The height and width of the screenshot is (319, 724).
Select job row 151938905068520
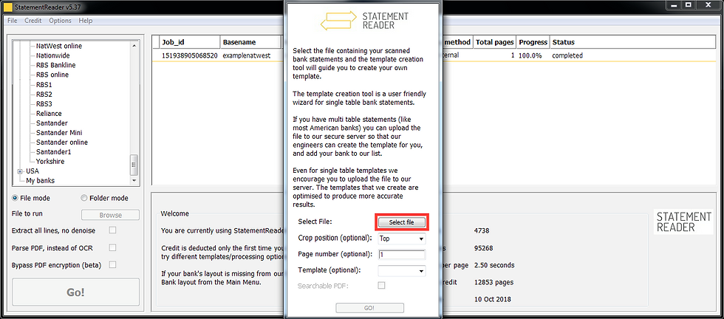point(189,55)
